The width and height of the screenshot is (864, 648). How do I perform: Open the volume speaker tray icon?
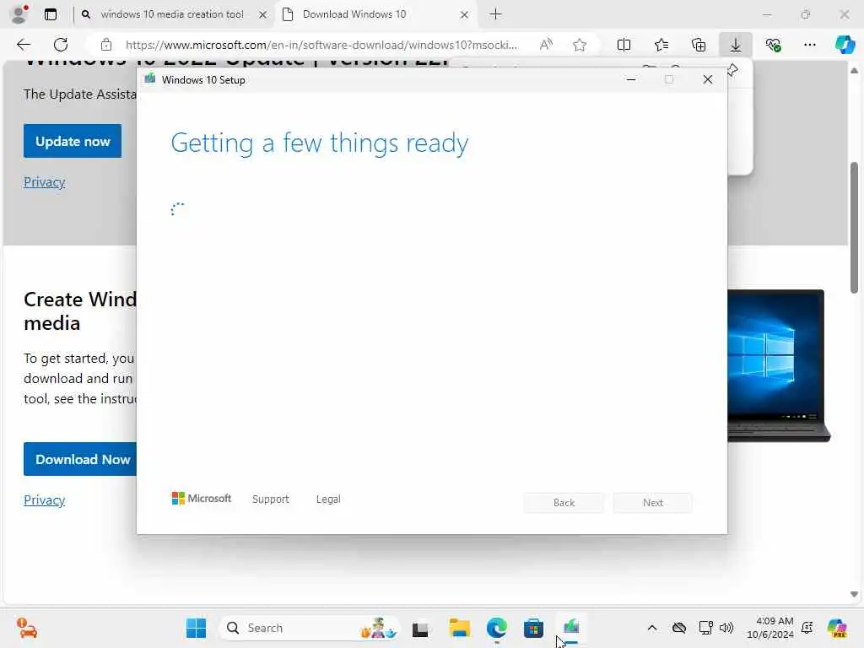726,628
